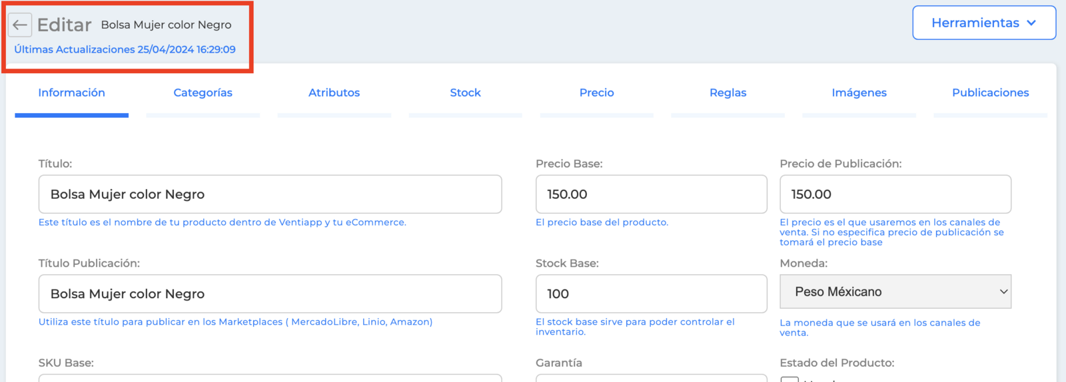Click the stock base inventory hint text
Screen dimensions: 1066x382
tap(635, 327)
